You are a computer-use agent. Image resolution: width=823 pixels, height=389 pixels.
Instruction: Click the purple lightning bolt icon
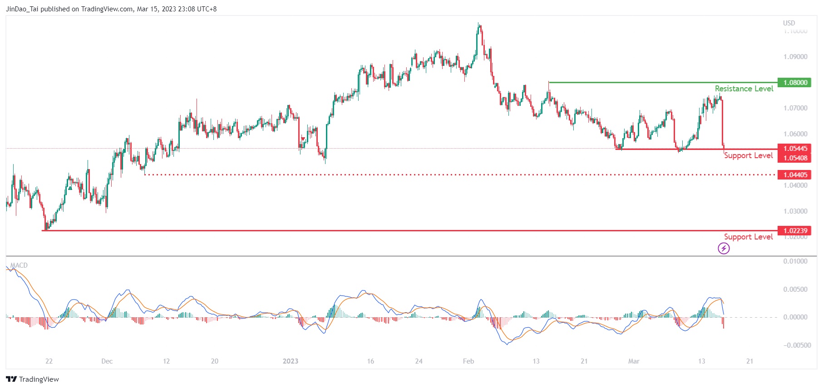(x=724, y=248)
